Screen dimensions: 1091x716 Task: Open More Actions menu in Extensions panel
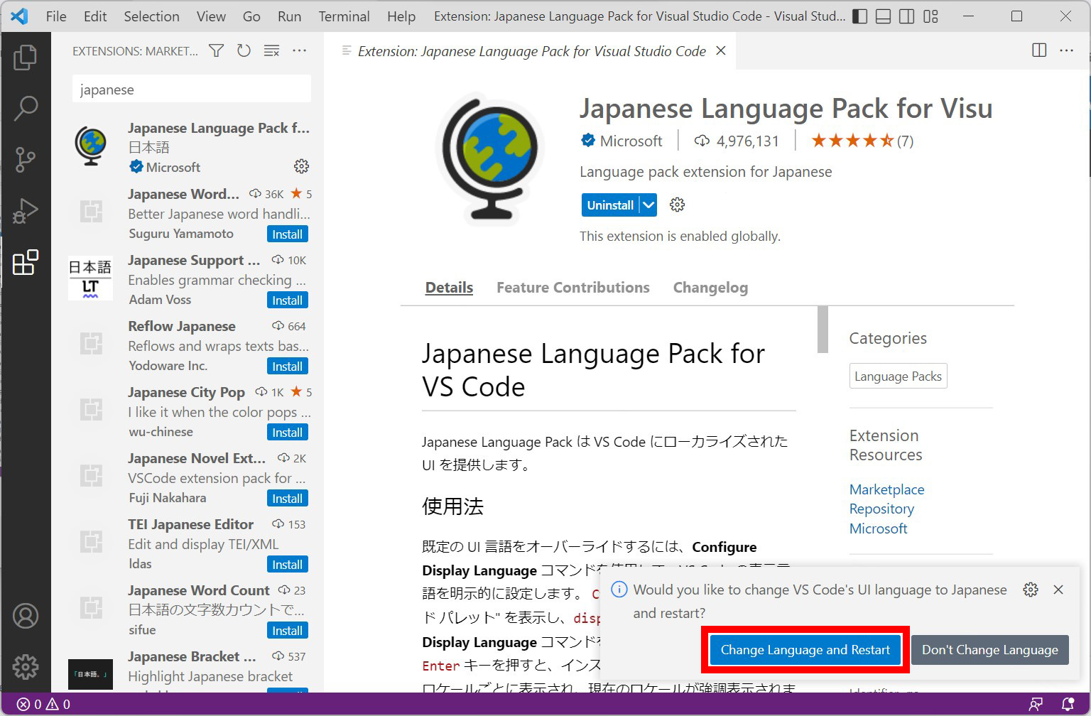coord(299,50)
